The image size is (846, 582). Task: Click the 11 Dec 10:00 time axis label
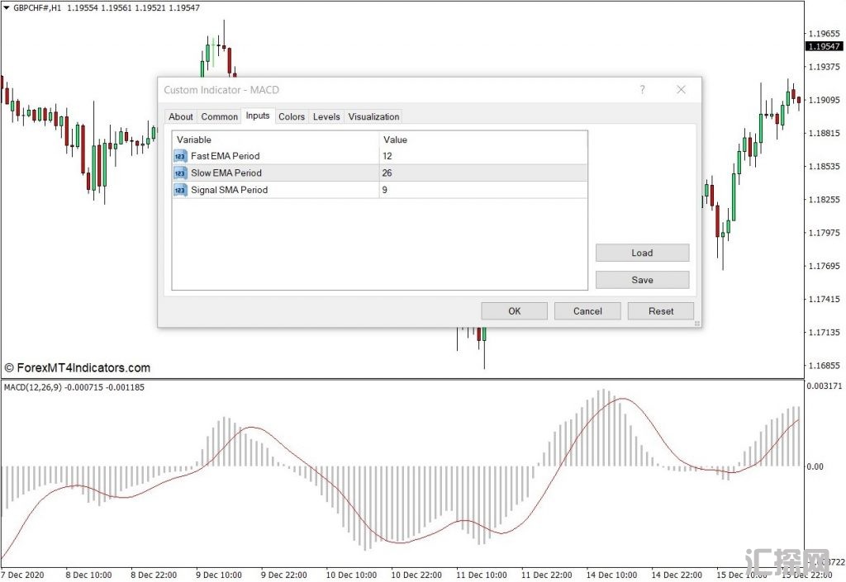(482, 575)
